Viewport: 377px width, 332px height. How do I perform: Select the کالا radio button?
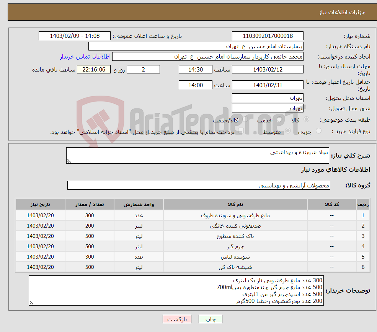(306, 119)
